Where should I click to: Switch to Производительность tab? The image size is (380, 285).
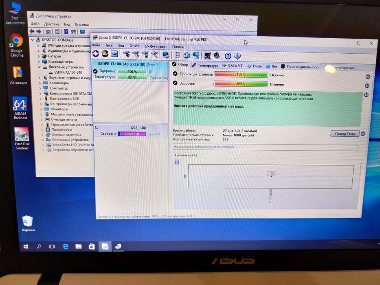tap(300, 67)
